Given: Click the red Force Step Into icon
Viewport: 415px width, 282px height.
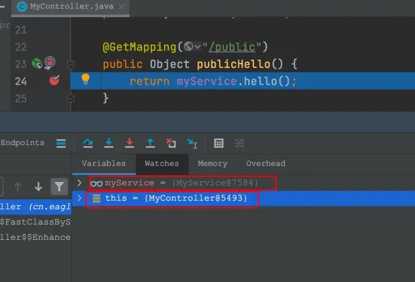Looking at the screenshot, I should 130,143.
